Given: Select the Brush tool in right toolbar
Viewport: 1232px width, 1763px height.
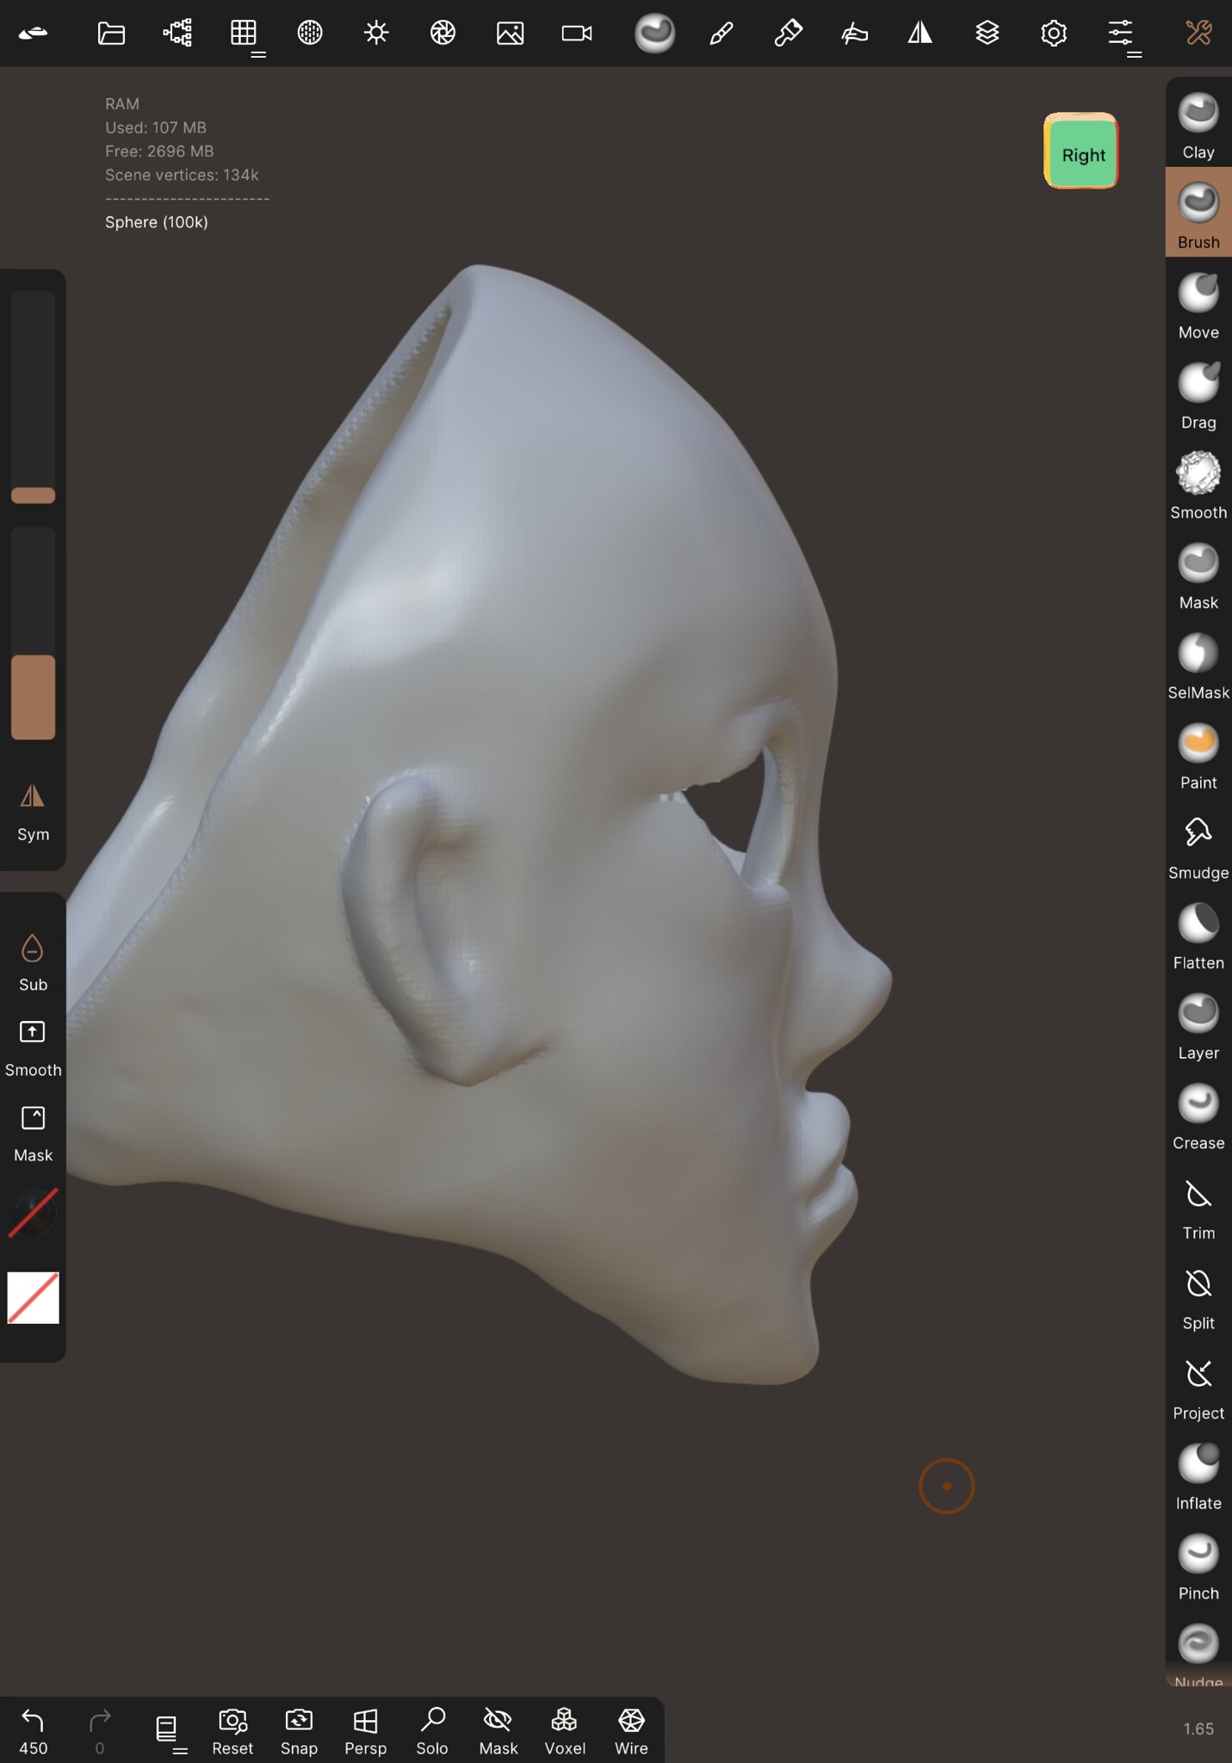Looking at the screenshot, I should 1198,213.
